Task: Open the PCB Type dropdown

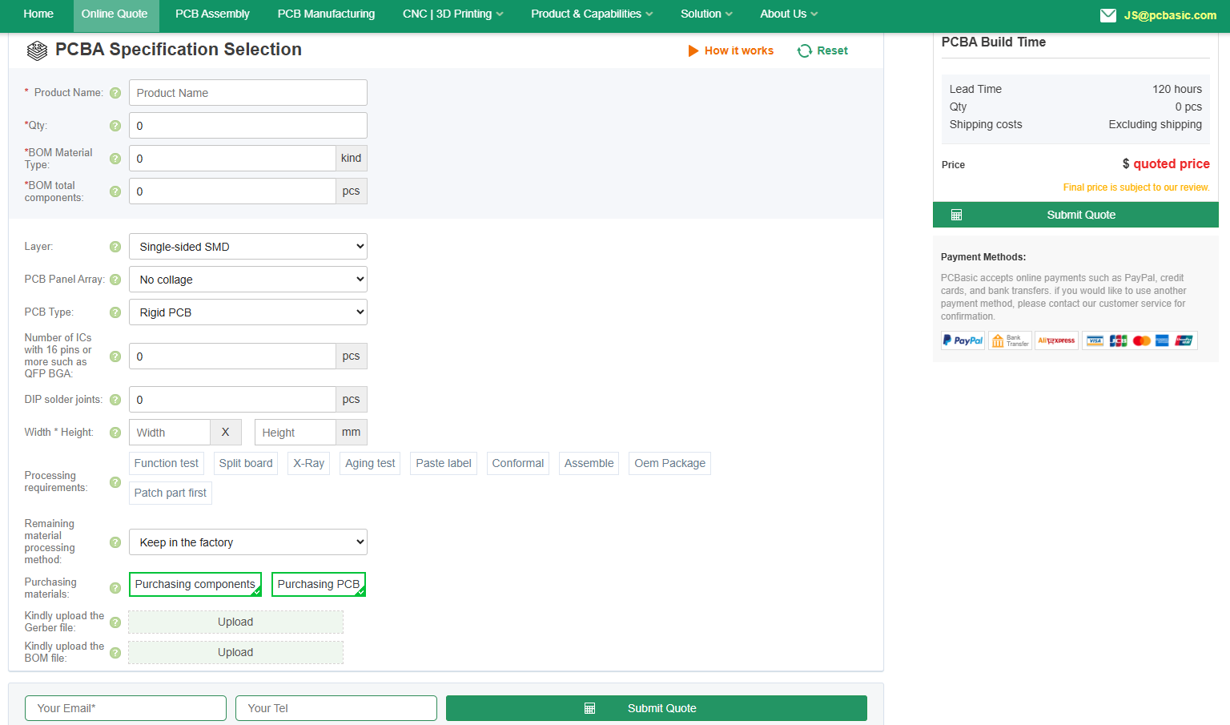Action: point(247,312)
